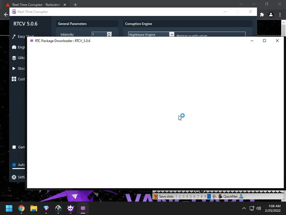Close the Real-Time Corruptor Chrome tab
The image size is (286, 215).
pyautogui.click(x=65, y=5)
